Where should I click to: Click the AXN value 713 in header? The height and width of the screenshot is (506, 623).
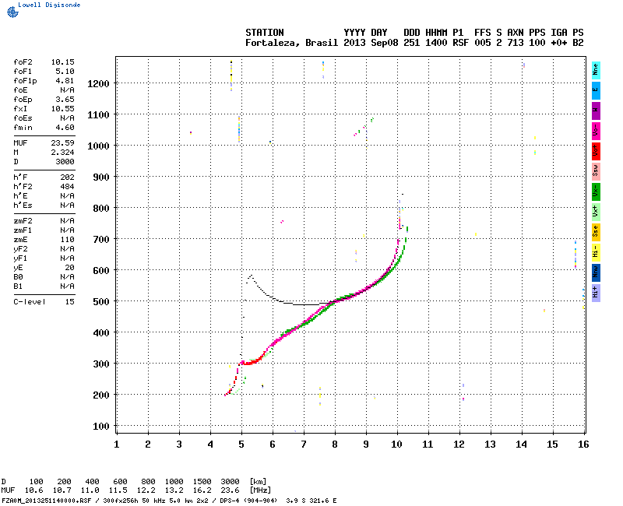(x=516, y=43)
